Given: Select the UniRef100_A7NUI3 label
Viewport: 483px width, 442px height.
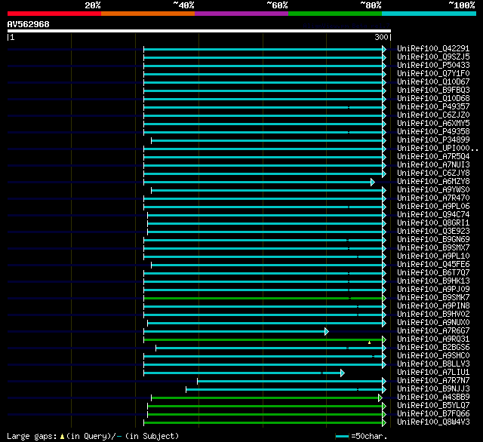Looking at the screenshot, I should (433, 165).
